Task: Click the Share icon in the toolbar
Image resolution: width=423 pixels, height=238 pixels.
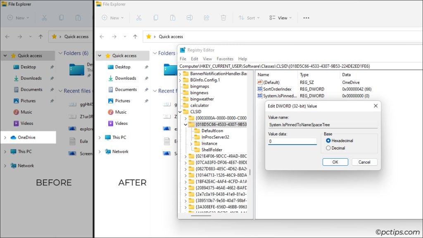Action: [207, 18]
